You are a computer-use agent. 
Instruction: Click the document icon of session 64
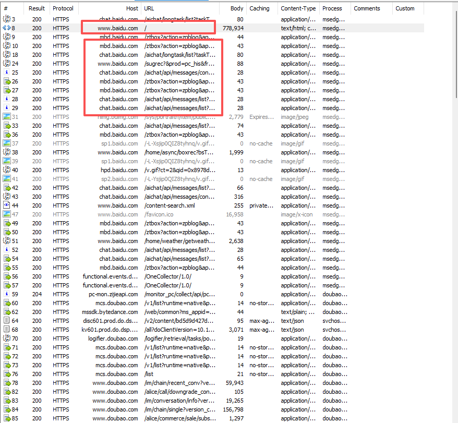tap(6, 320)
